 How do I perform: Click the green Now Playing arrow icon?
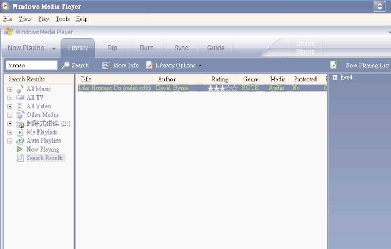[x=19, y=149]
